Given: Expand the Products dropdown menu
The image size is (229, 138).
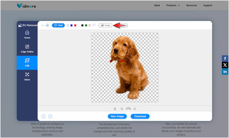Looking at the screenshot, I should coord(173,5).
